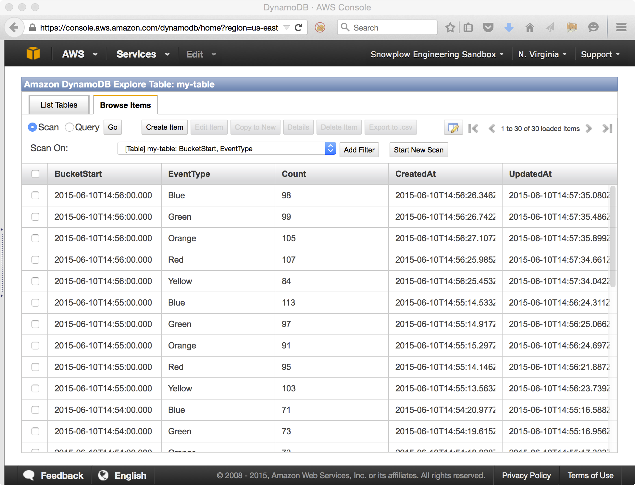This screenshot has width=635, height=485.
Task: Bookmark this page with star icon
Action: pyautogui.click(x=450, y=28)
